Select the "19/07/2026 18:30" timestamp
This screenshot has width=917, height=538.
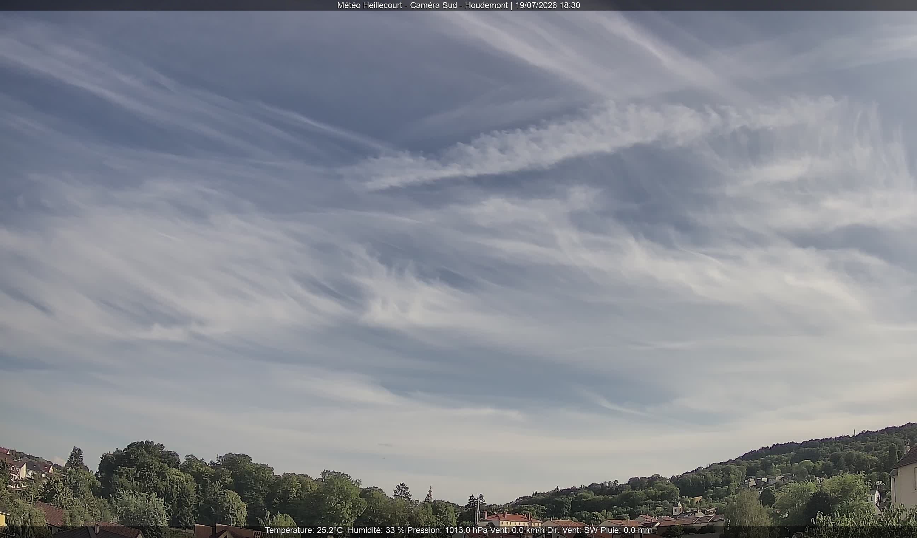coord(548,5)
